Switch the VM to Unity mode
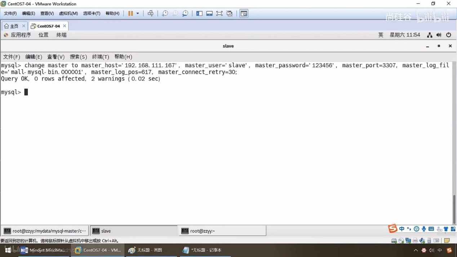Screen dimensions: 457x257 pyautogui.click(x=229, y=13)
